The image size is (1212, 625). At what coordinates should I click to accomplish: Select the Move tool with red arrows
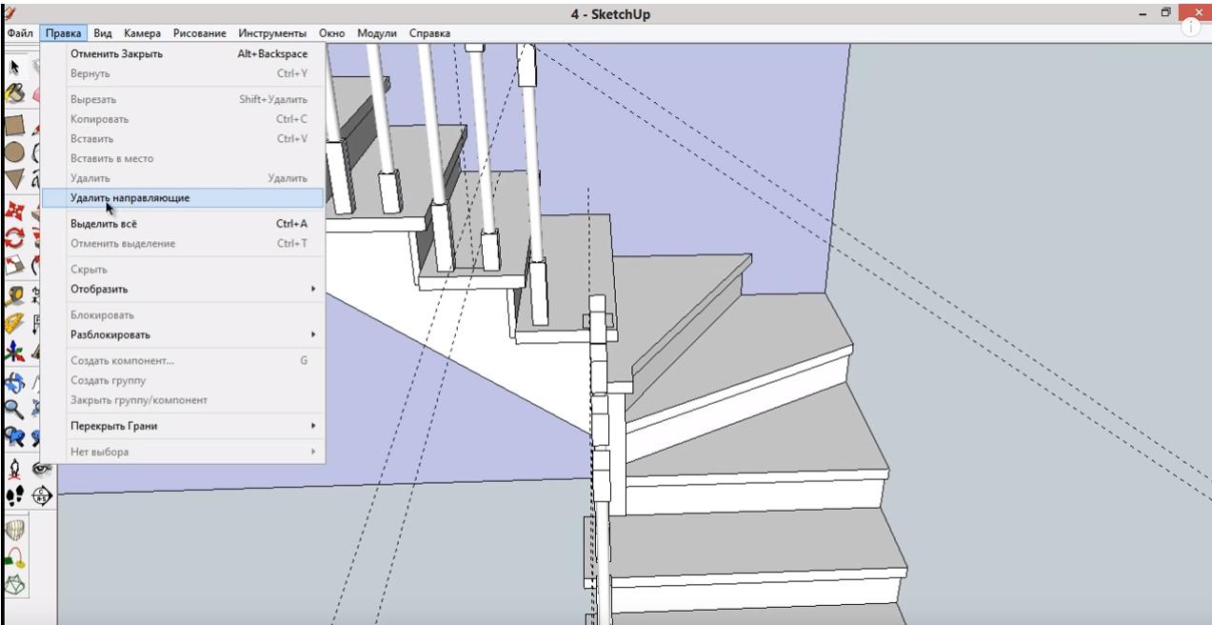(14, 211)
